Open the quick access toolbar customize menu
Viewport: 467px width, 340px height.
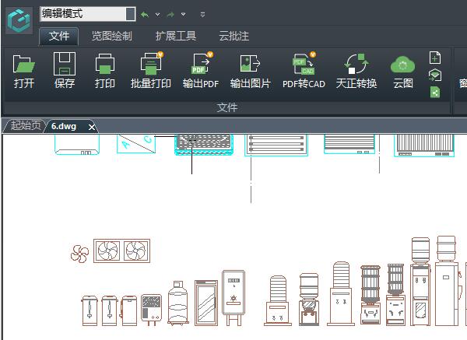(202, 14)
